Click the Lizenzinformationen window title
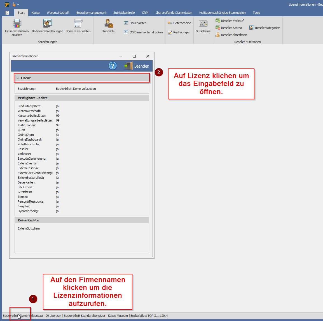Screen dimensions: 323x321 click(x=25, y=56)
